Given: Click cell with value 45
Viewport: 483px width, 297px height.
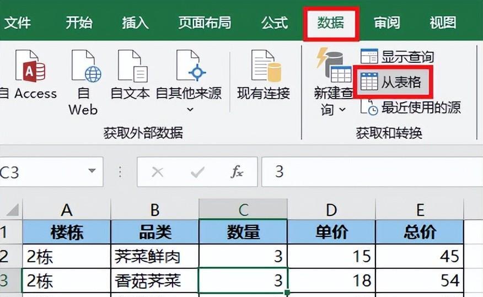Looking at the screenshot, I should point(420,256).
